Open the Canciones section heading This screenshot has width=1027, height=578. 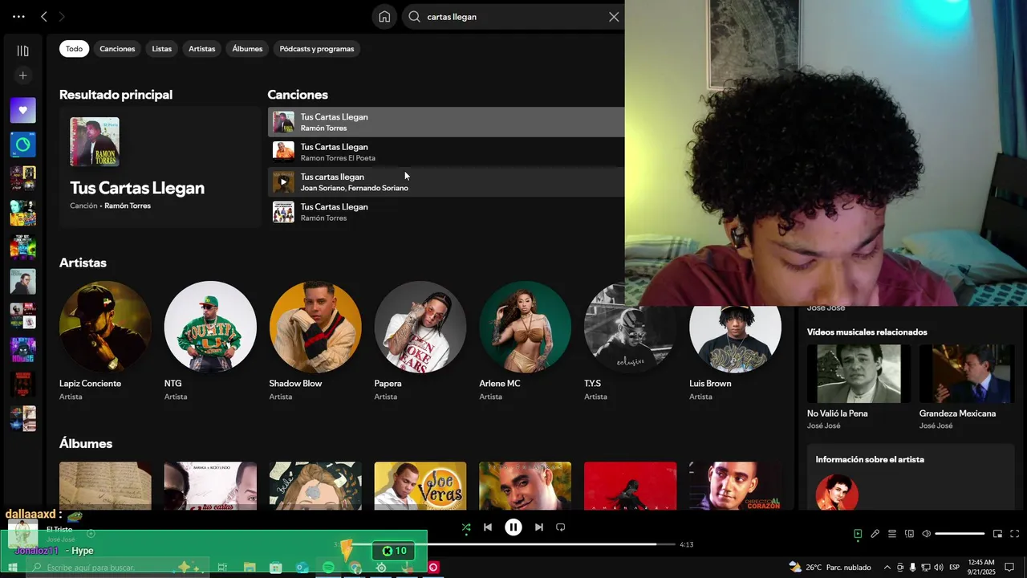point(298,95)
